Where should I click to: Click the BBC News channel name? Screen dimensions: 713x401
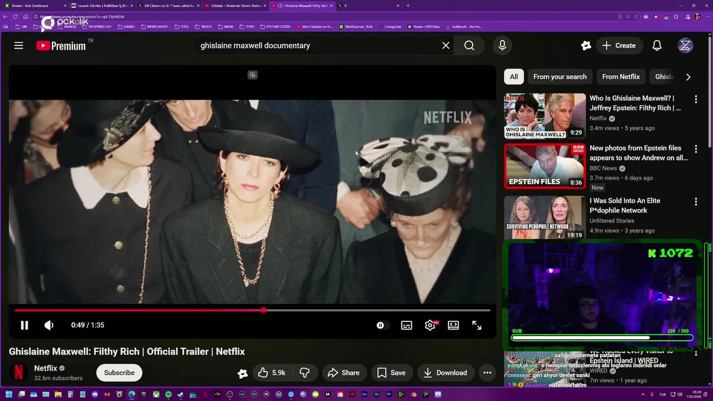[x=603, y=168]
